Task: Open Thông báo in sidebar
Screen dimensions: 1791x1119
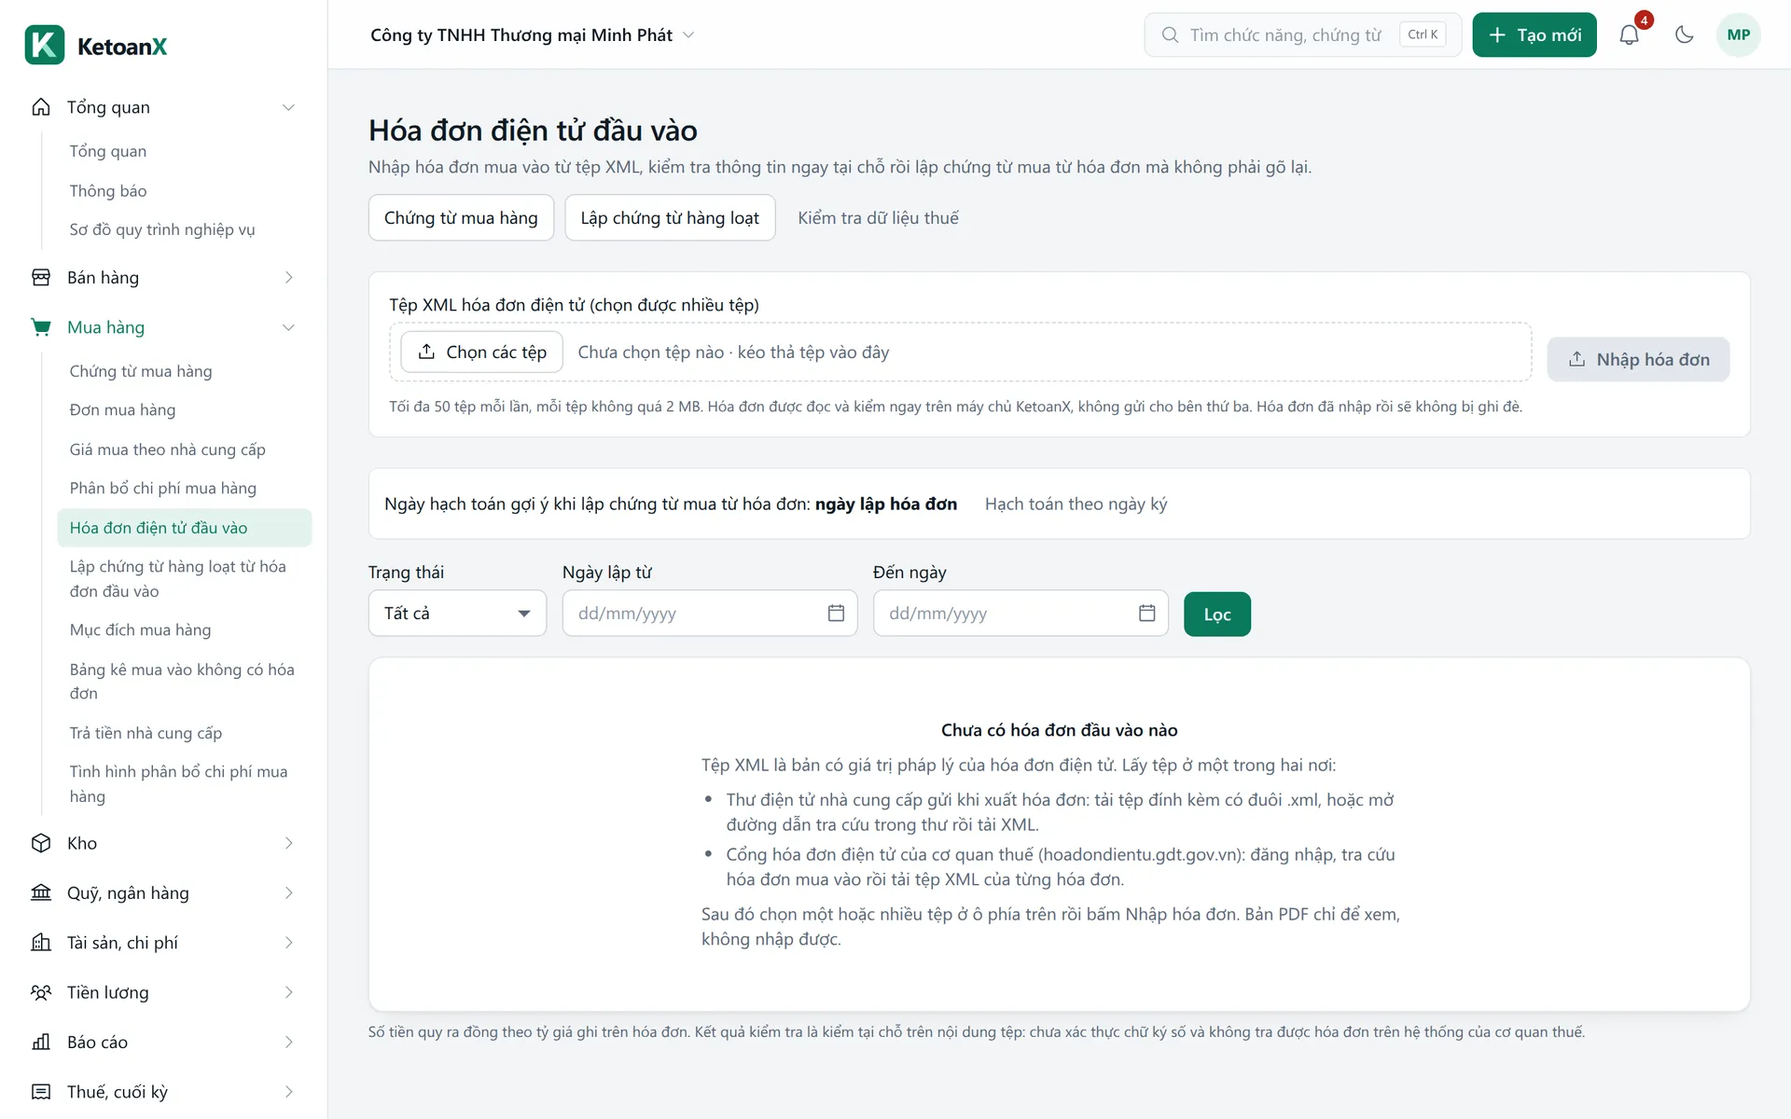Action: coord(184,190)
